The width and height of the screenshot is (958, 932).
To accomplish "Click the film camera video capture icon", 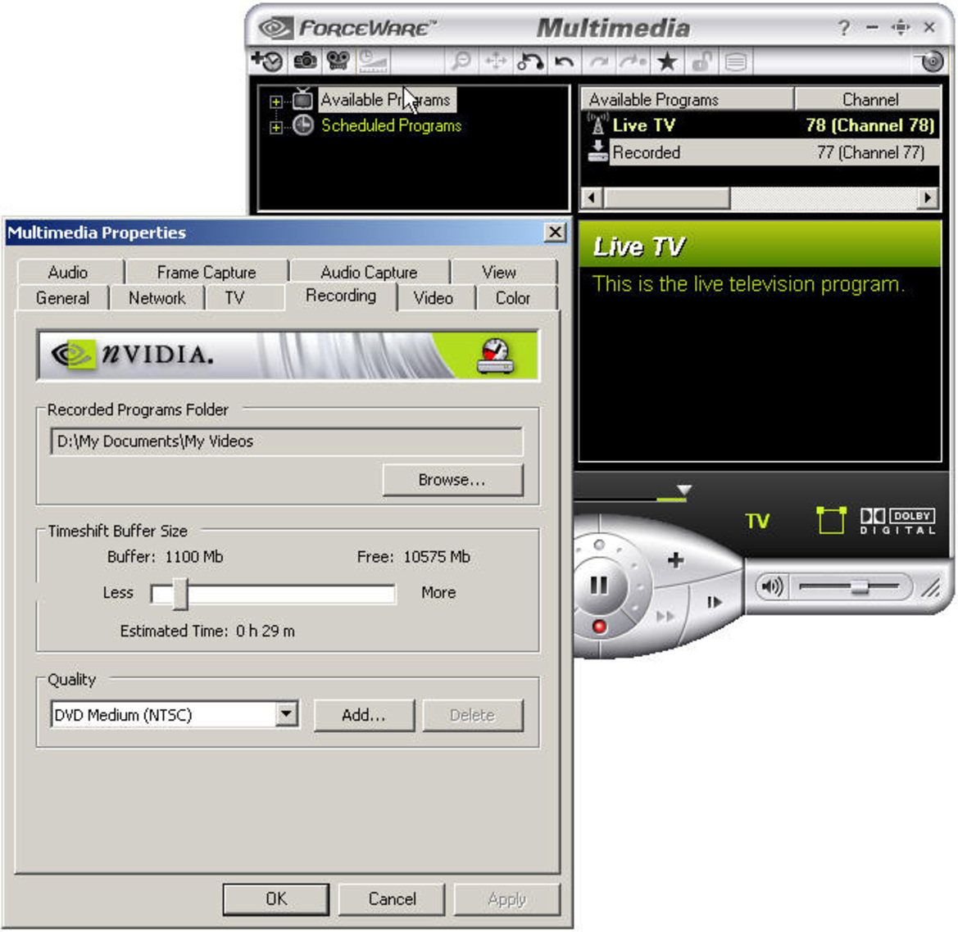I will click(338, 61).
